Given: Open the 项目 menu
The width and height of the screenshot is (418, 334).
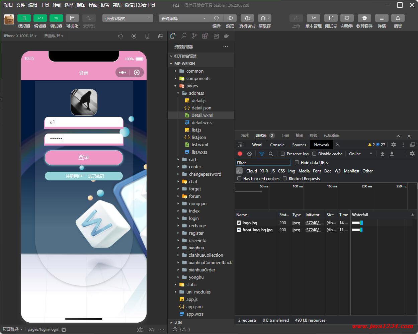Looking at the screenshot, I should [9, 5].
